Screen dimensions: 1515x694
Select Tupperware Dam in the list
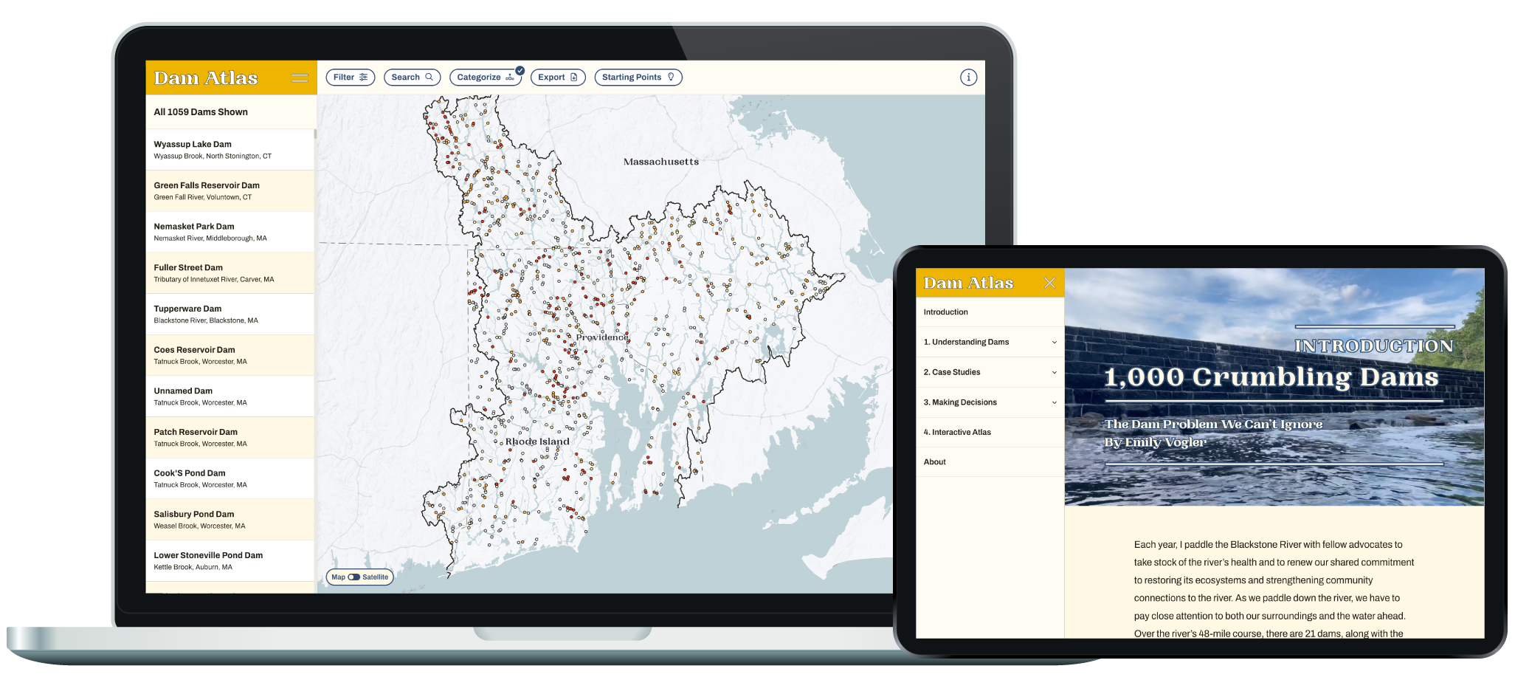tap(230, 315)
